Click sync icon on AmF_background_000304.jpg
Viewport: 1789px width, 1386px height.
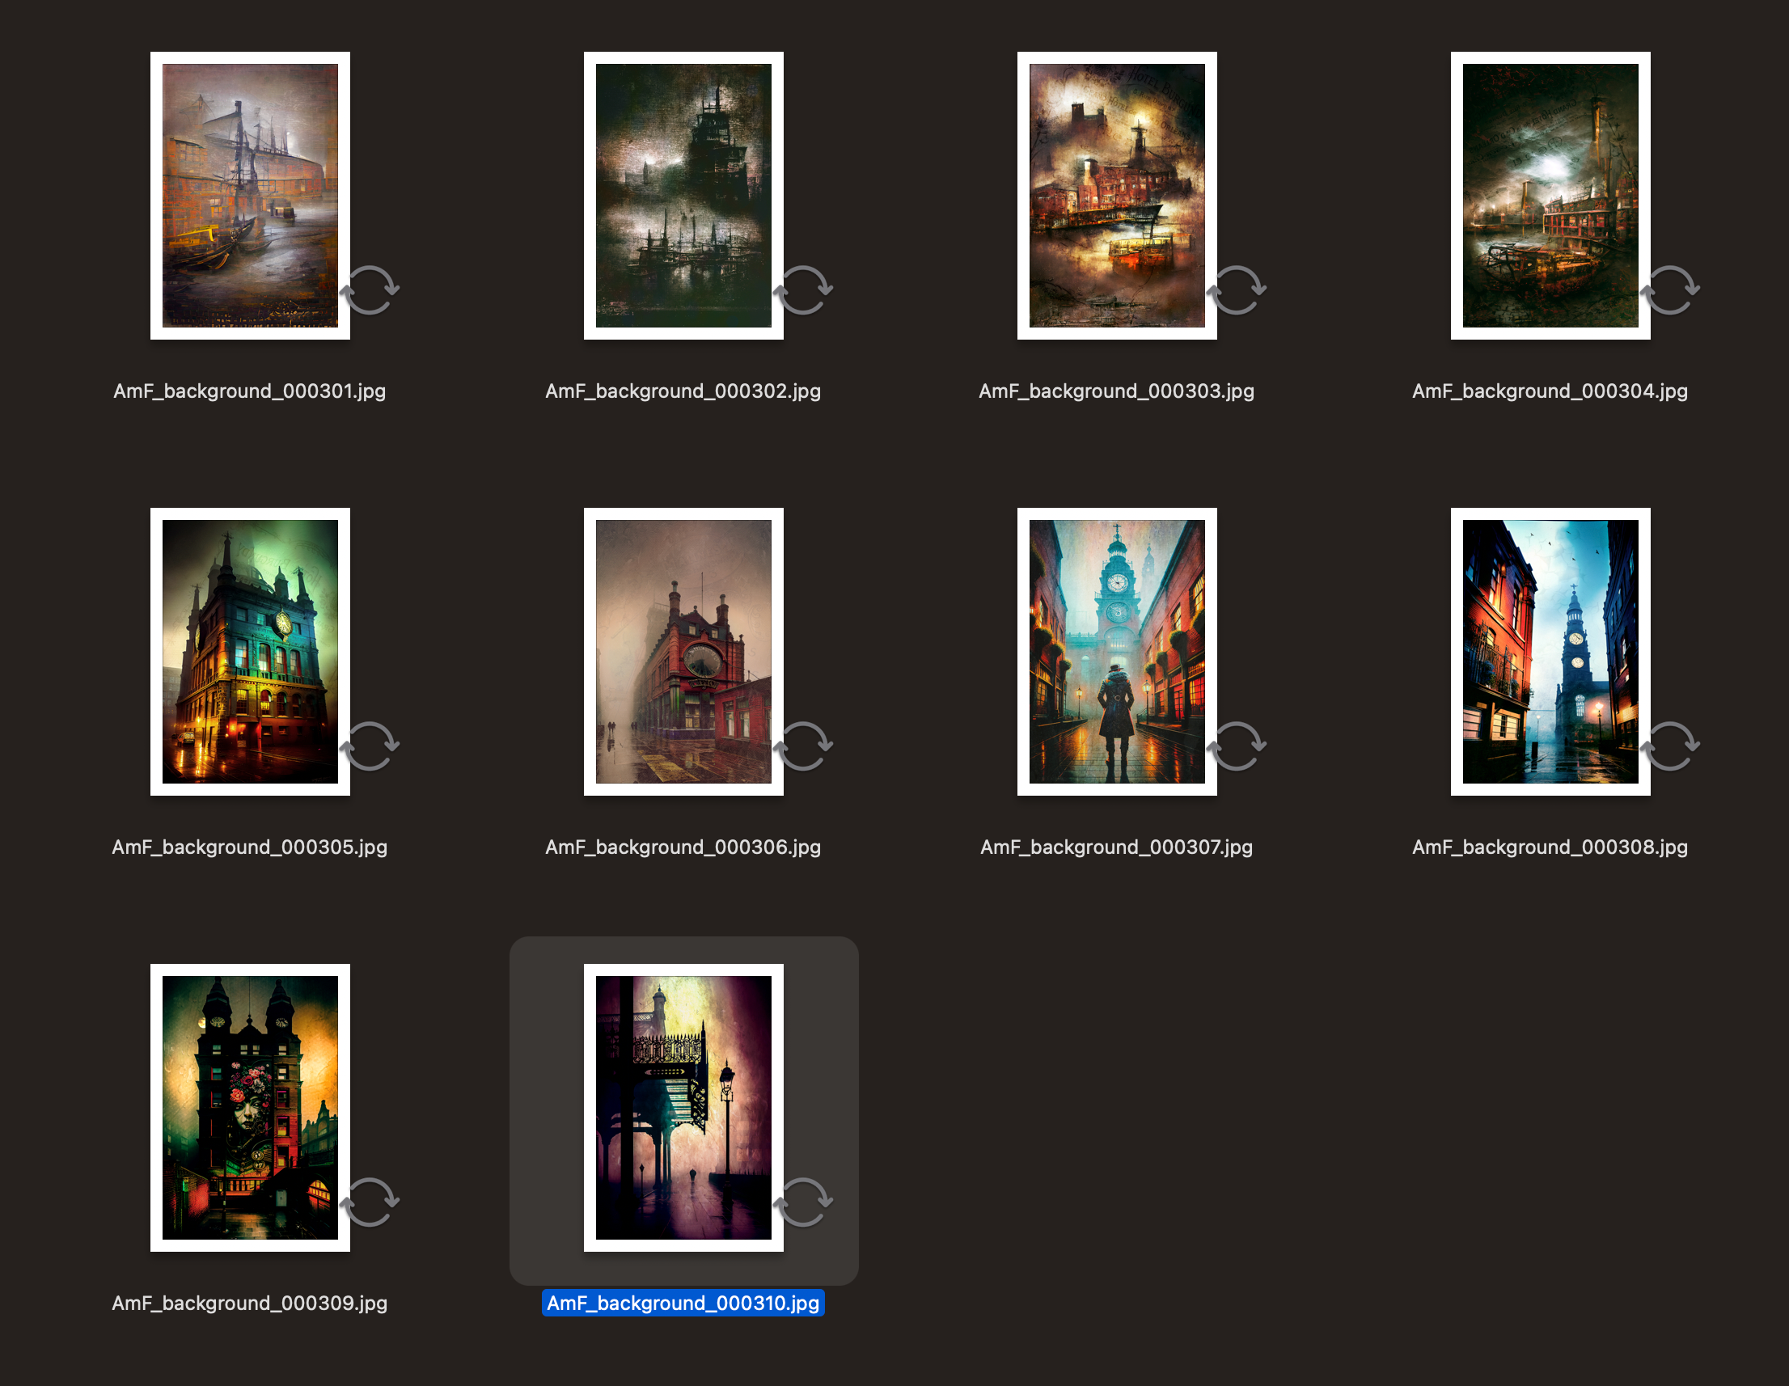(1669, 290)
